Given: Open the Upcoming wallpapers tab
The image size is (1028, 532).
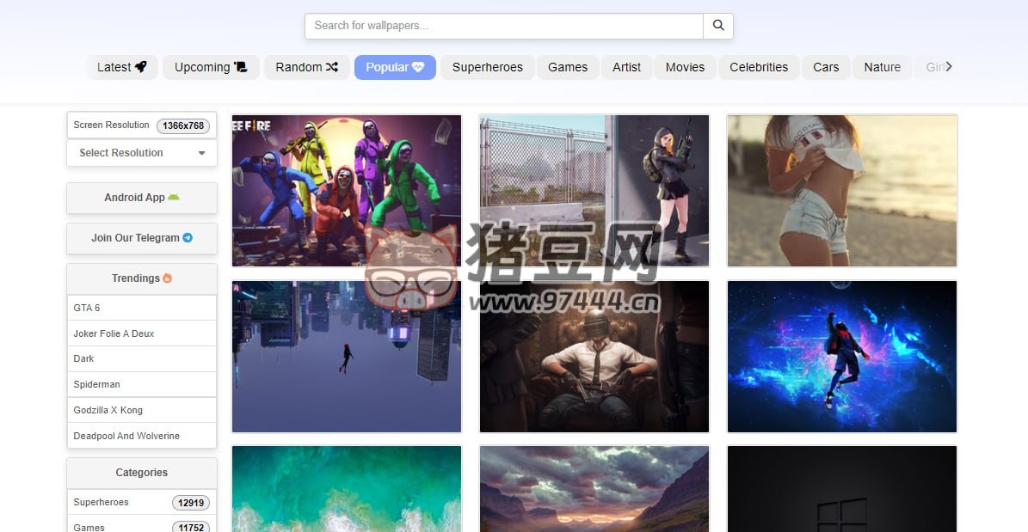Looking at the screenshot, I should click(x=211, y=67).
